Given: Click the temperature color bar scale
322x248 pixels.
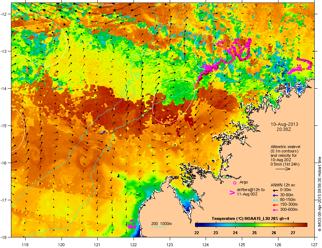Looking at the screenshot, I should pos(251,225).
